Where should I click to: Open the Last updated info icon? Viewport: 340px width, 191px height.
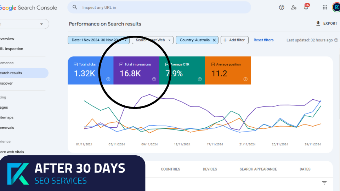(336, 40)
